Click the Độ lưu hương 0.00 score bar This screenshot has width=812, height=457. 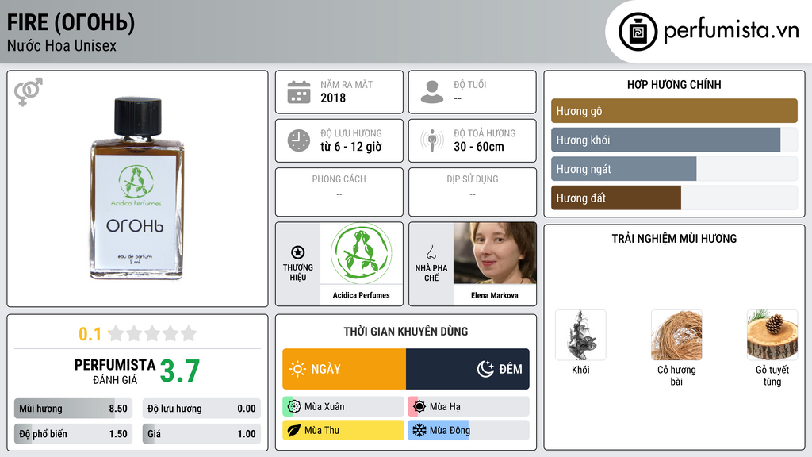[x=201, y=409]
